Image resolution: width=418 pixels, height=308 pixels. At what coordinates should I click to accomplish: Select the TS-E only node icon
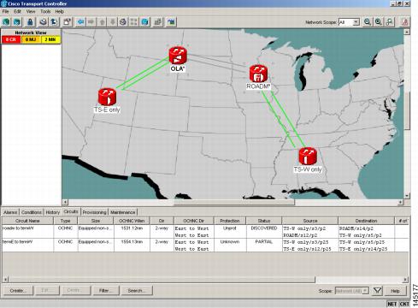click(107, 97)
